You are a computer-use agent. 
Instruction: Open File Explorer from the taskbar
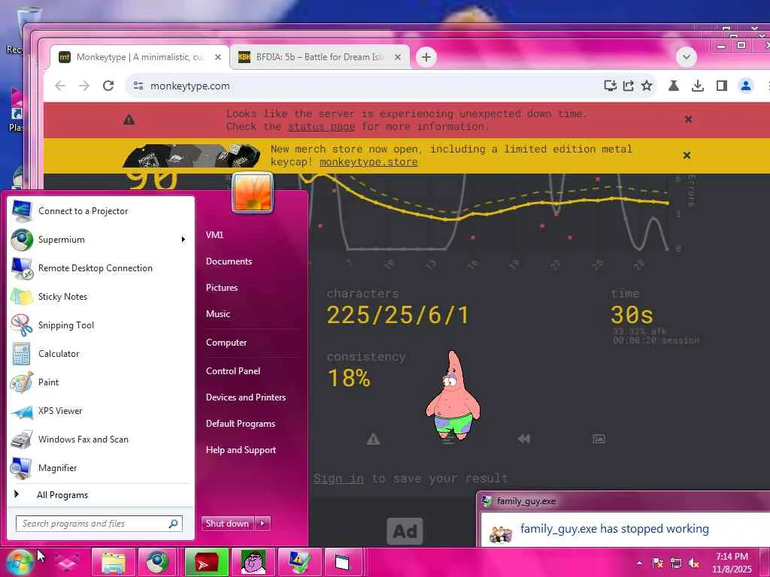[x=114, y=562]
